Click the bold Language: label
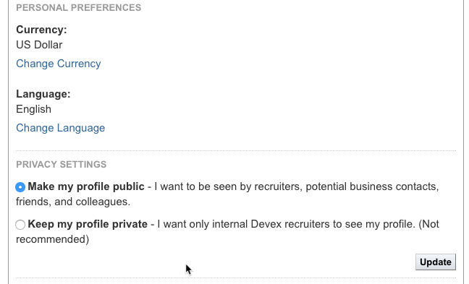Image resolution: width=469 pixels, height=284 pixels. click(43, 94)
